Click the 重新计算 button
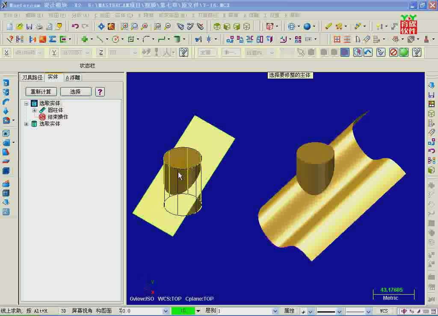 [x=41, y=91]
